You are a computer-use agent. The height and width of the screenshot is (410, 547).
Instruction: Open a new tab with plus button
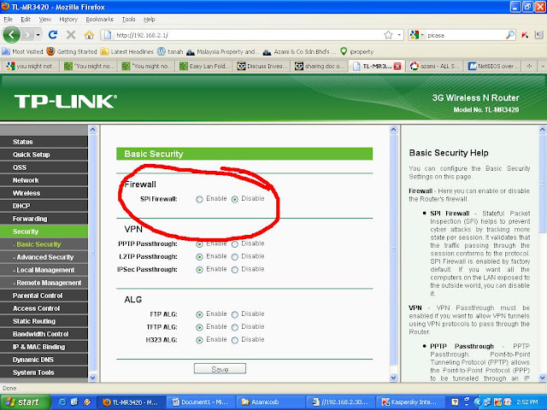529,66
